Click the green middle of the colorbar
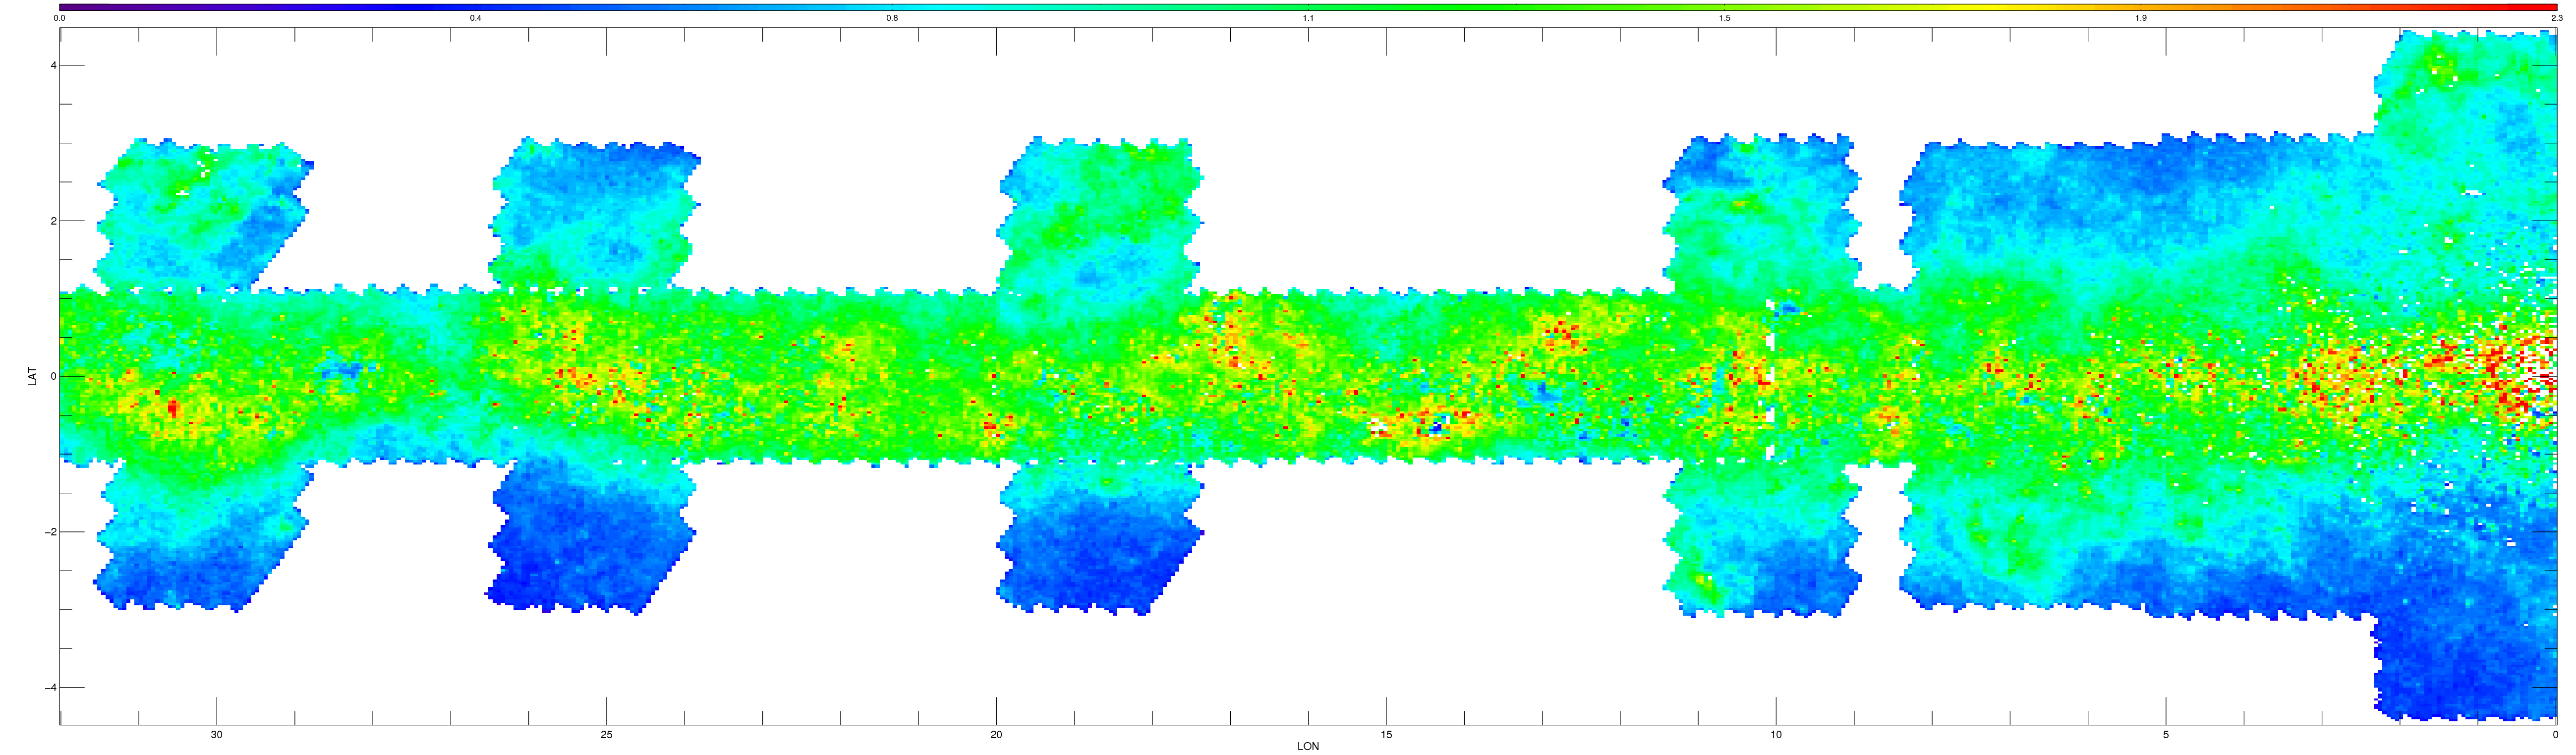The image size is (2576, 755). tap(1308, 7)
